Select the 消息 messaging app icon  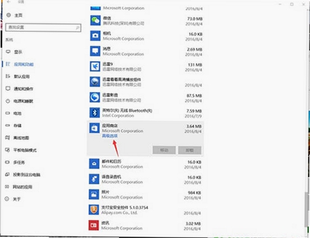[95, 51]
